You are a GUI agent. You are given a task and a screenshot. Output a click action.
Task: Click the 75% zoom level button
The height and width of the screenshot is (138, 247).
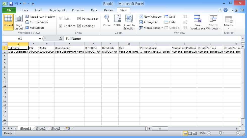click(x=202, y=133)
